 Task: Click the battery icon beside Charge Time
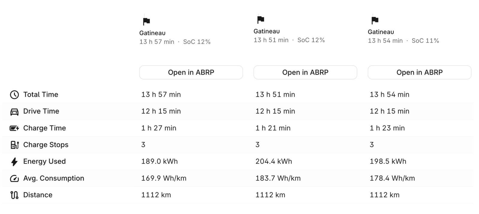(x=14, y=128)
